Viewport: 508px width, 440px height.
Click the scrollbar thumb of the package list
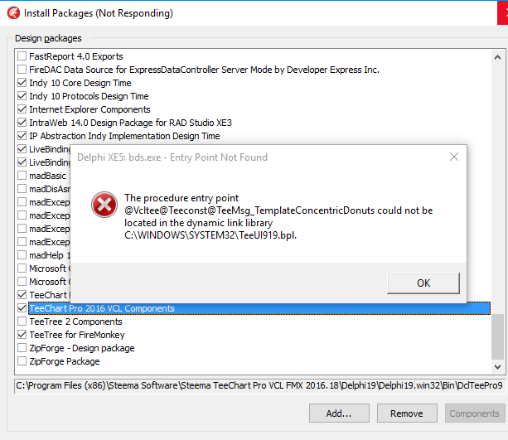point(497,336)
